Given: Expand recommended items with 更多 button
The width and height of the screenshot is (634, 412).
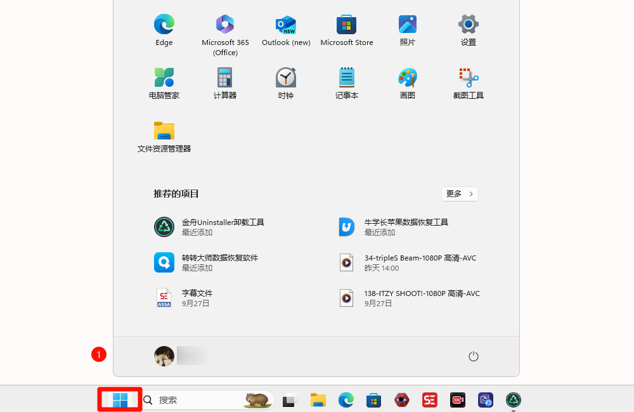Looking at the screenshot, I should pos(460,194).
